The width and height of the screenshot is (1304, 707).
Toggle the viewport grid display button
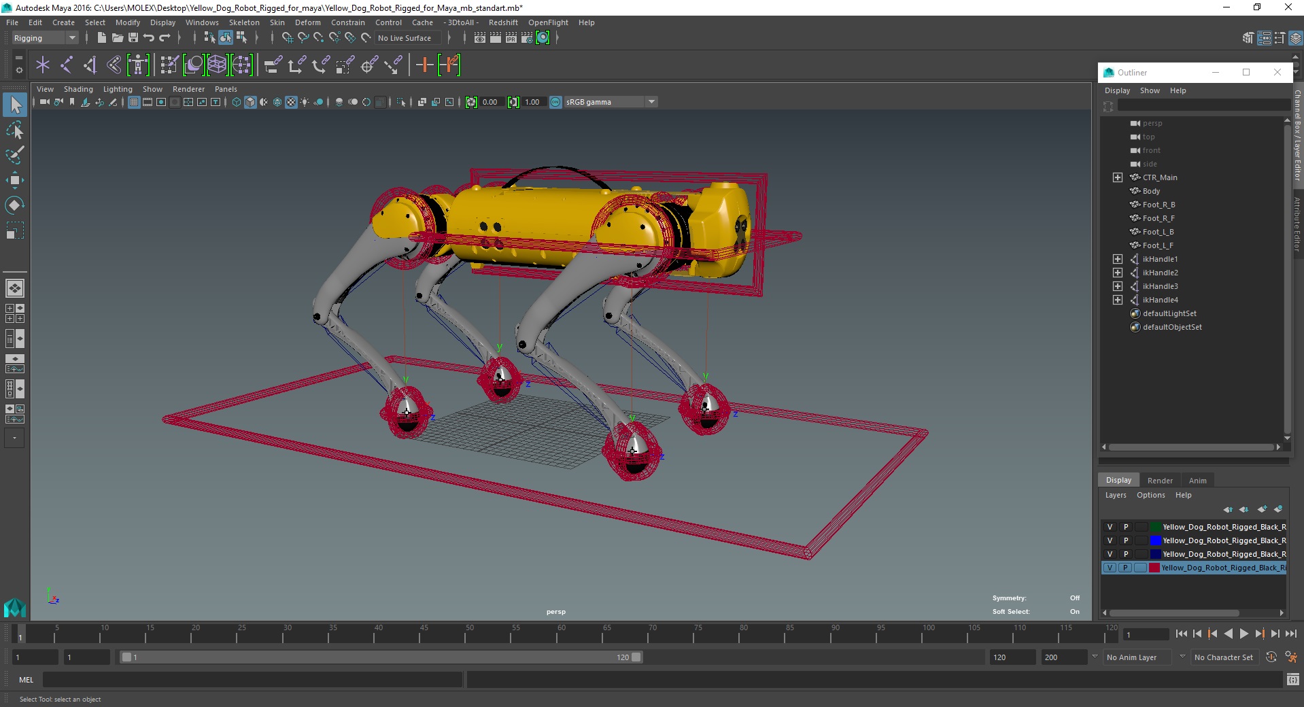click(x=134, y=102)
